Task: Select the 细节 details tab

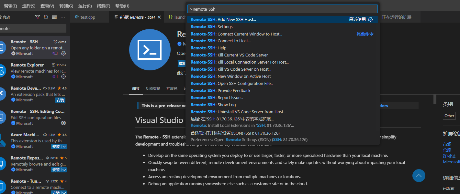Action: [x=136, y=88]
